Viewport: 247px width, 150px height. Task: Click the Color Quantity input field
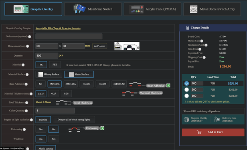click(x=55, y=111)
